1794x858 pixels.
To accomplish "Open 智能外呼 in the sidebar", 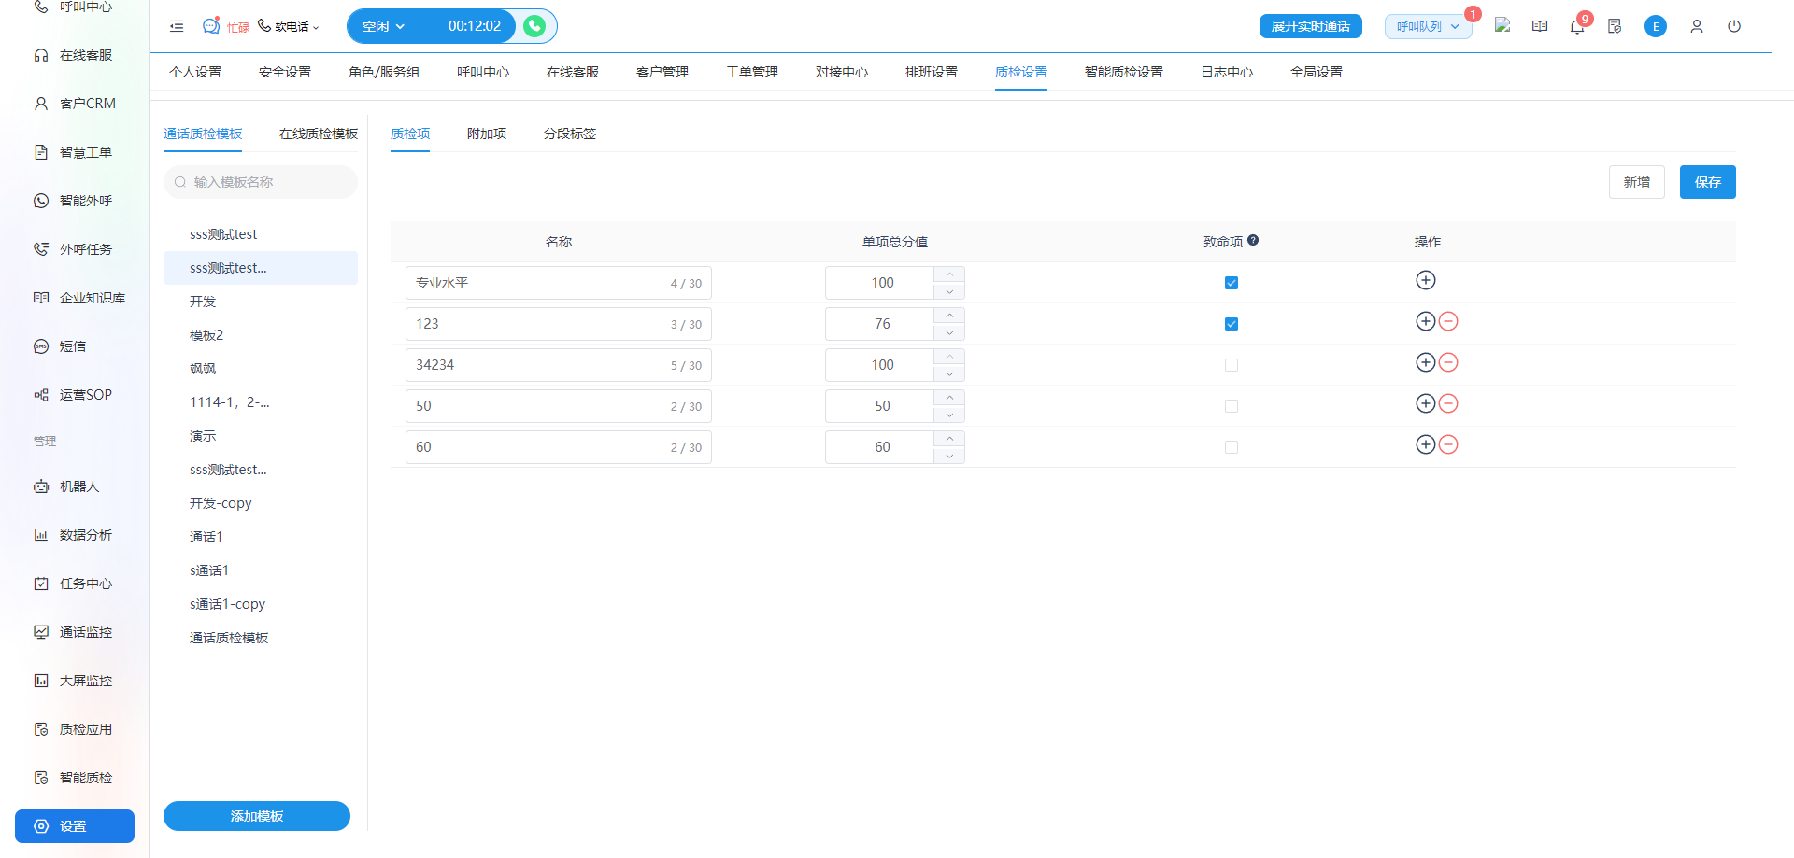I will point(75,201).
